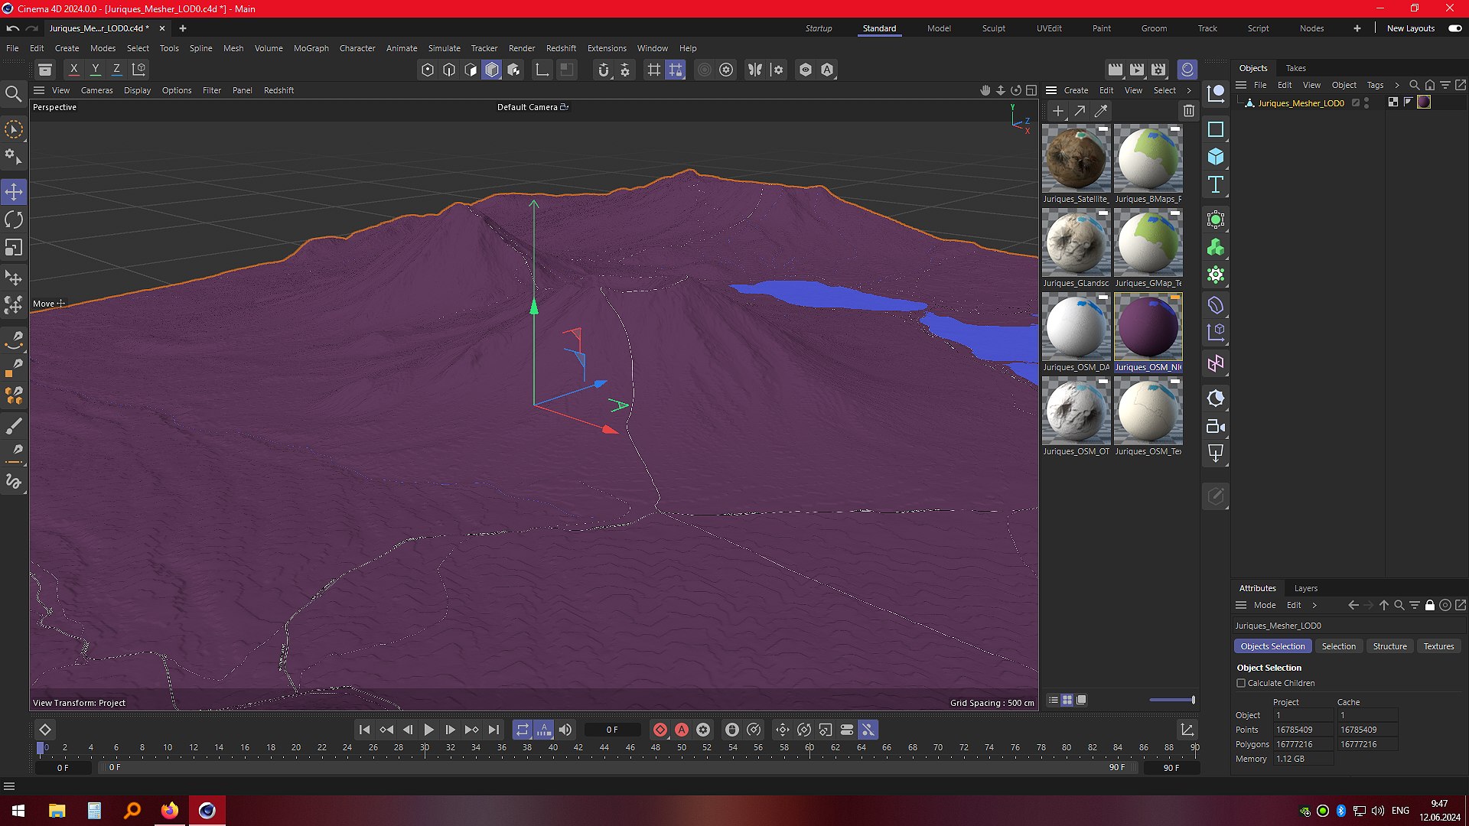Toggle timeline loop playback

tap(523, 730)
